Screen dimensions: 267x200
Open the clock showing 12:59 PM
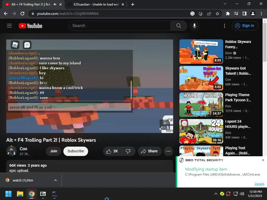255,194
